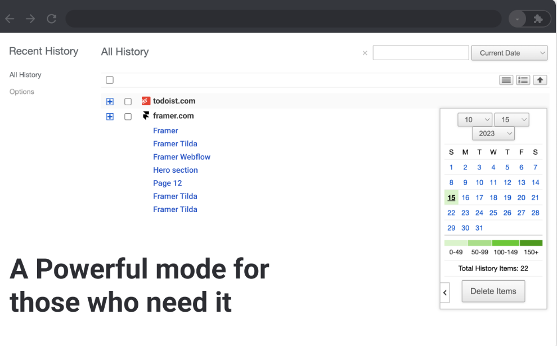Check the todoist.com checkbox
Image resolution: width=557 pixels, height=346 pixels.
[x=128, y=101]
